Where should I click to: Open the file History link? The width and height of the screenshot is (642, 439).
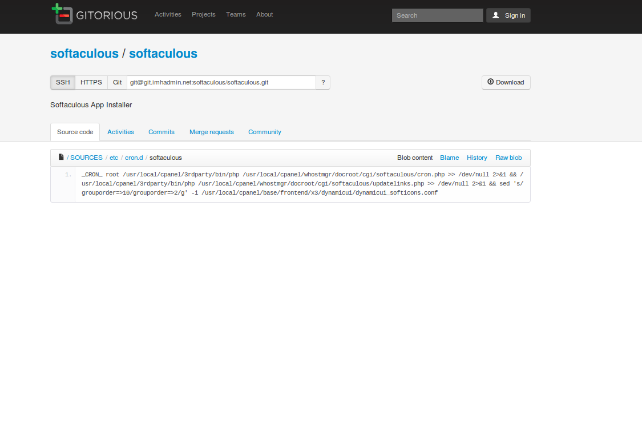point(477,158)
